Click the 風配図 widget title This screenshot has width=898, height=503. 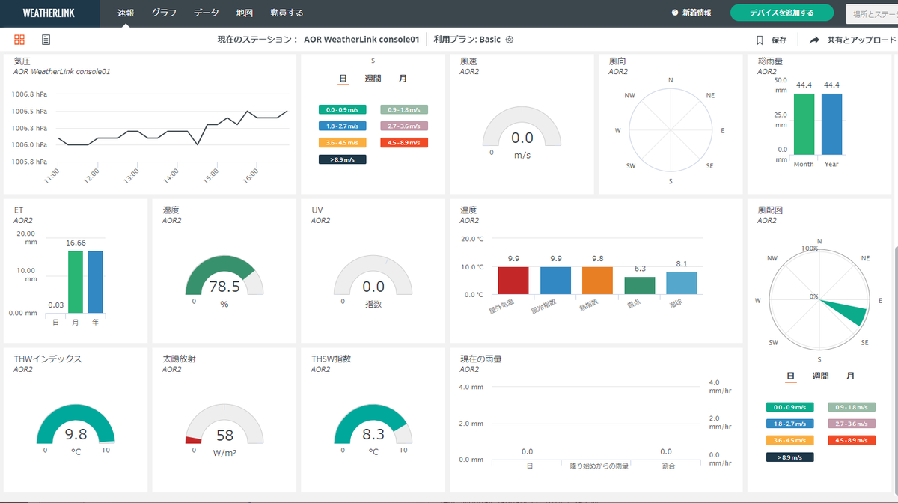coord(770,210)
